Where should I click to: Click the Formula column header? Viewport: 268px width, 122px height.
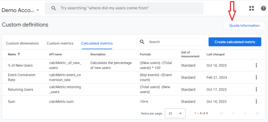click(x=145, y=54)
